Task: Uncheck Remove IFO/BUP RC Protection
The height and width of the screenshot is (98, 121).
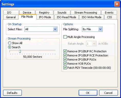Action: click(65, 51)
